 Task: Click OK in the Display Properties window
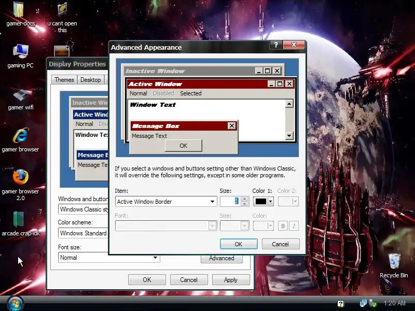[x=147, y=280]
